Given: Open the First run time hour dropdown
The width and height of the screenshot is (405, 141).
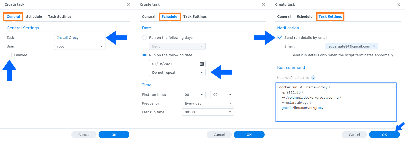Looking at the screenshot, I should [x=194, y=95].
